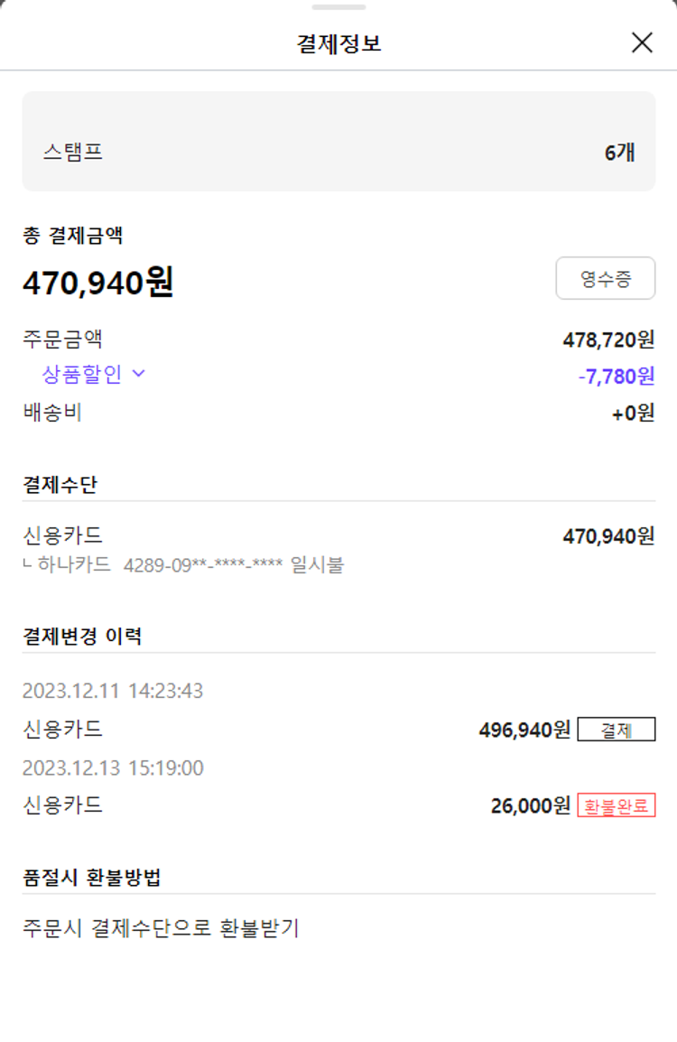Click the 스탬프 stamp count box
This screenshot has width=677, height=1042.
(338, 142)
